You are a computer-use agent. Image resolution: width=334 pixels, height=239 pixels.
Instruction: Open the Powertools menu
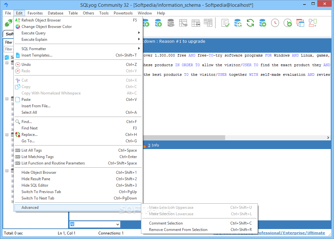[x=123, y=13]
